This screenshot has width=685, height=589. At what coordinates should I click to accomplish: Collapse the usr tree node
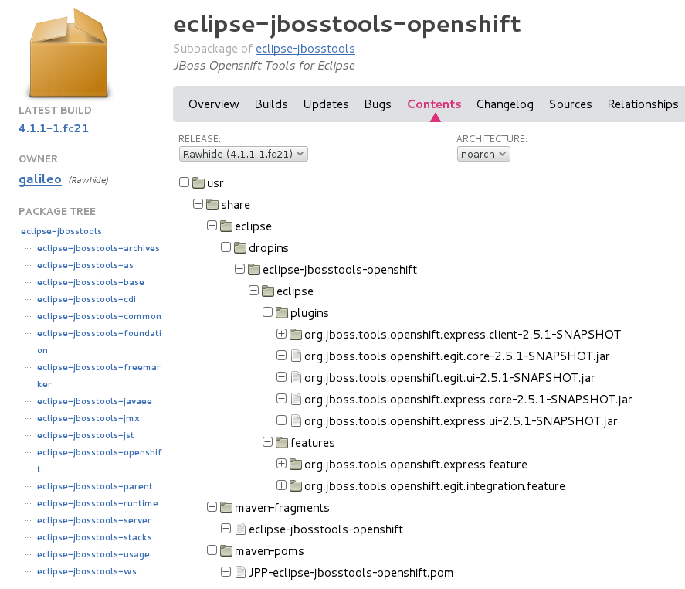point(184,182)
